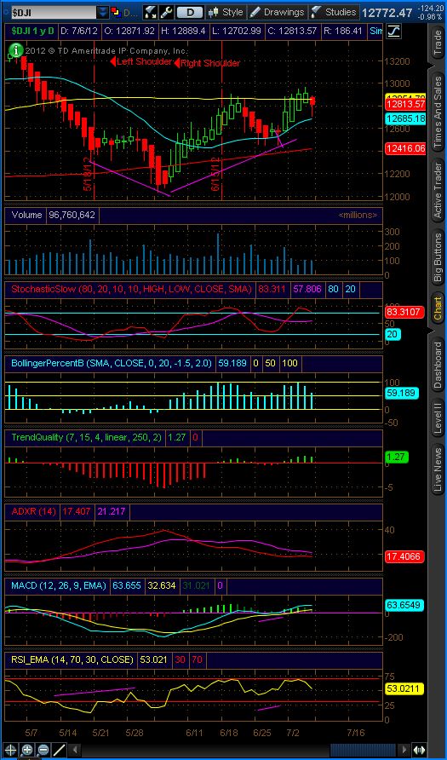Select the trendline drawing tool icon
447x760 pixels.
point(59,750)
